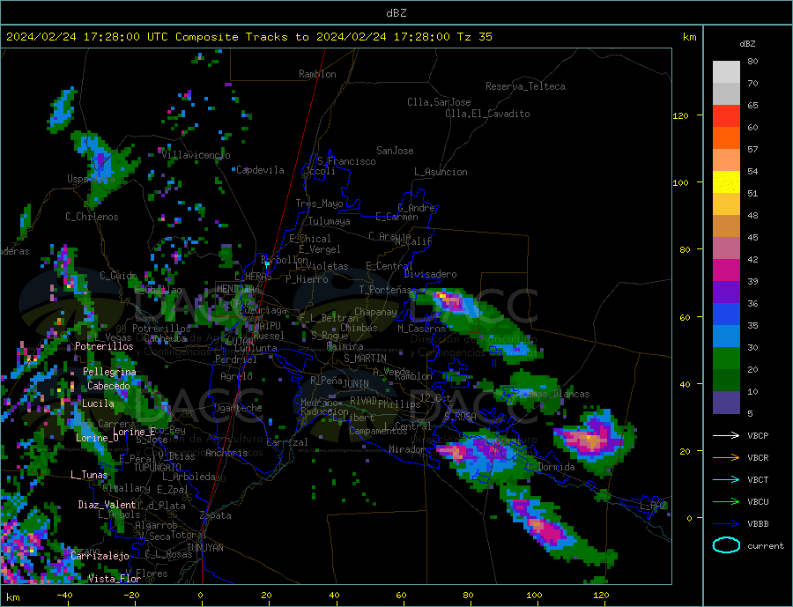Click the -40 tick on the horizontal km axis
The width and height of the screenshot is (793, 607).
pos(64,596)
